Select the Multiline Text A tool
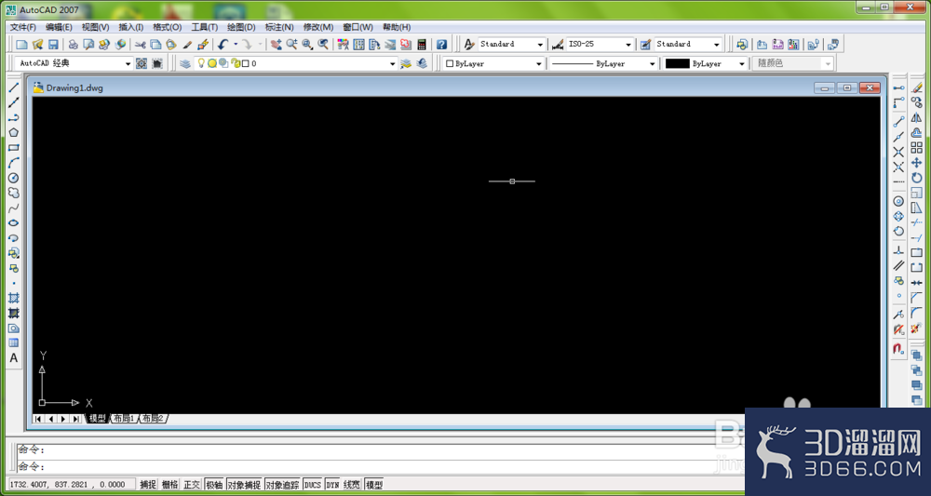931x496 pixels. (14, 358)
